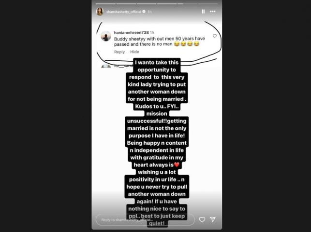Click the verified badge next to username
Screen dimensions: 311x232
pyautogui.click(x=144, y=12)
